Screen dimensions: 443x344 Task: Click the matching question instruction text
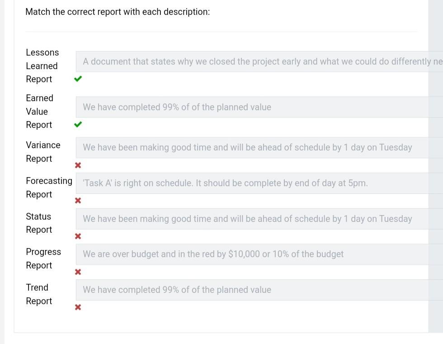118,12
